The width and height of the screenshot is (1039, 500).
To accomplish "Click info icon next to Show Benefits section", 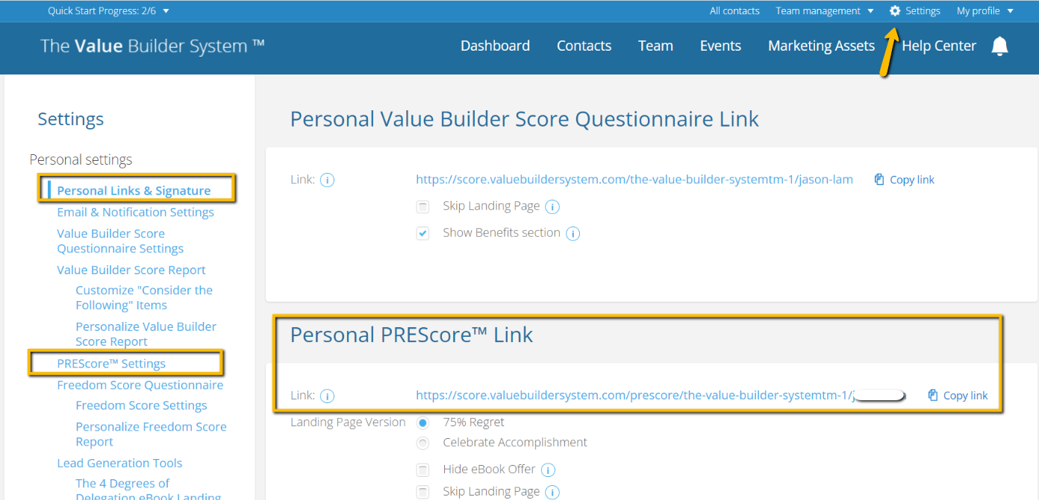I will pos(573,233).
